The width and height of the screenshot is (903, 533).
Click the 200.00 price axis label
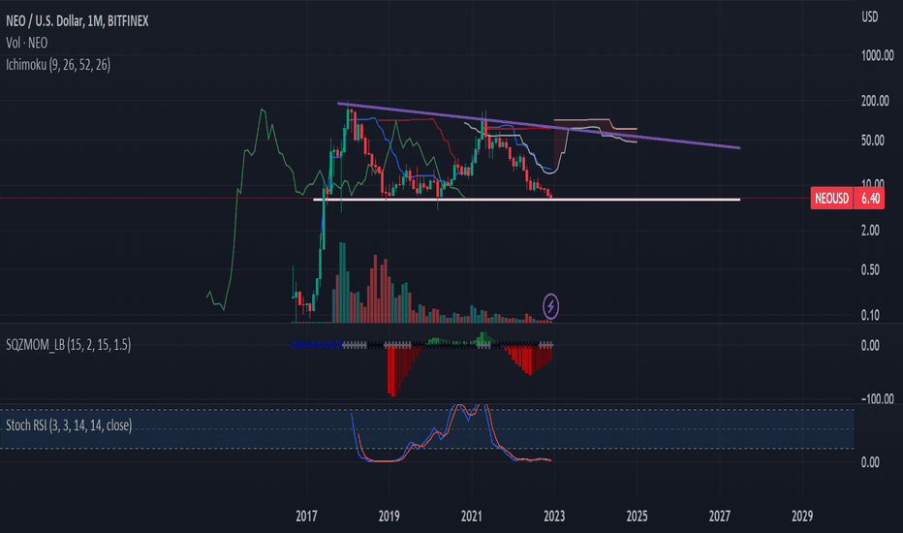pyautogui.click(x=875, y=101)
